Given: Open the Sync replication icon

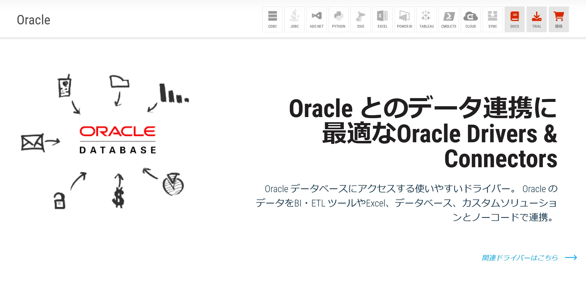Looking at the screenshot, I should click(x=493, y=20).
